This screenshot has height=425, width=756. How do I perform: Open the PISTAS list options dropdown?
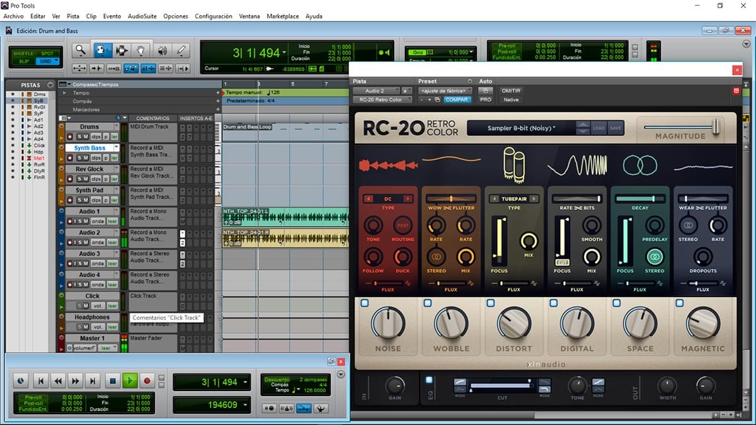pyautogui.click(x=50, y=84)
